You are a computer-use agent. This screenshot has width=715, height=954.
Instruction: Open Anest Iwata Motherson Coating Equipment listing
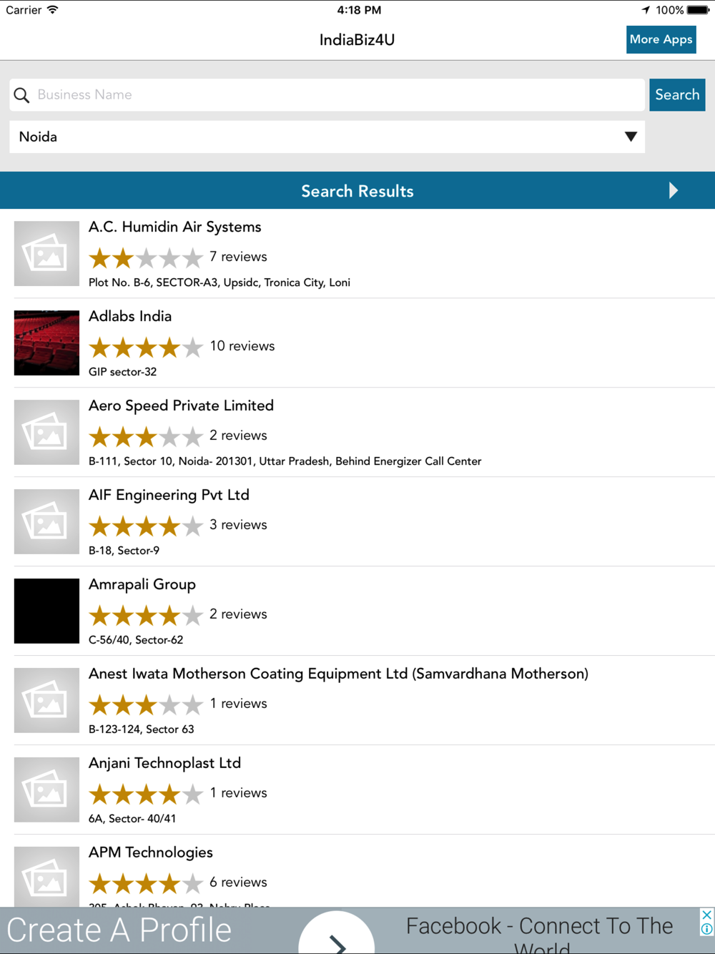(357, 701)
